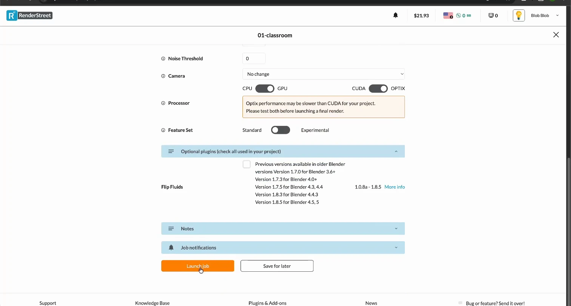Open the RenderStreet home logo
The height and width of the screenshot is (306, 571).
tap(29, 15)
